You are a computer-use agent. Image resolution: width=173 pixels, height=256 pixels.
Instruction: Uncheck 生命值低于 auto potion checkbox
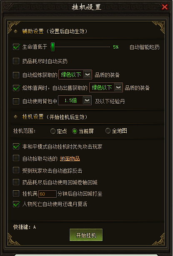click(x=16, y=47)
